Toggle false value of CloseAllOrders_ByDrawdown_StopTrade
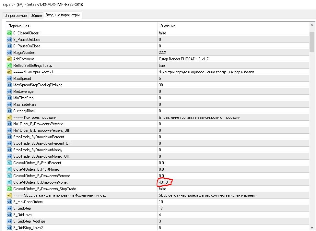Viewport: 316px width, 231px height. 162,189
